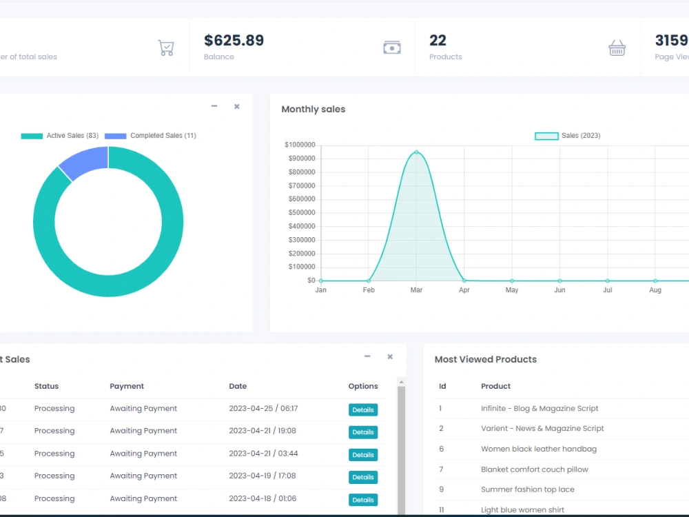Toggle the Completed Sales (11) legend item
689x517 pixels.
[151, 136]
